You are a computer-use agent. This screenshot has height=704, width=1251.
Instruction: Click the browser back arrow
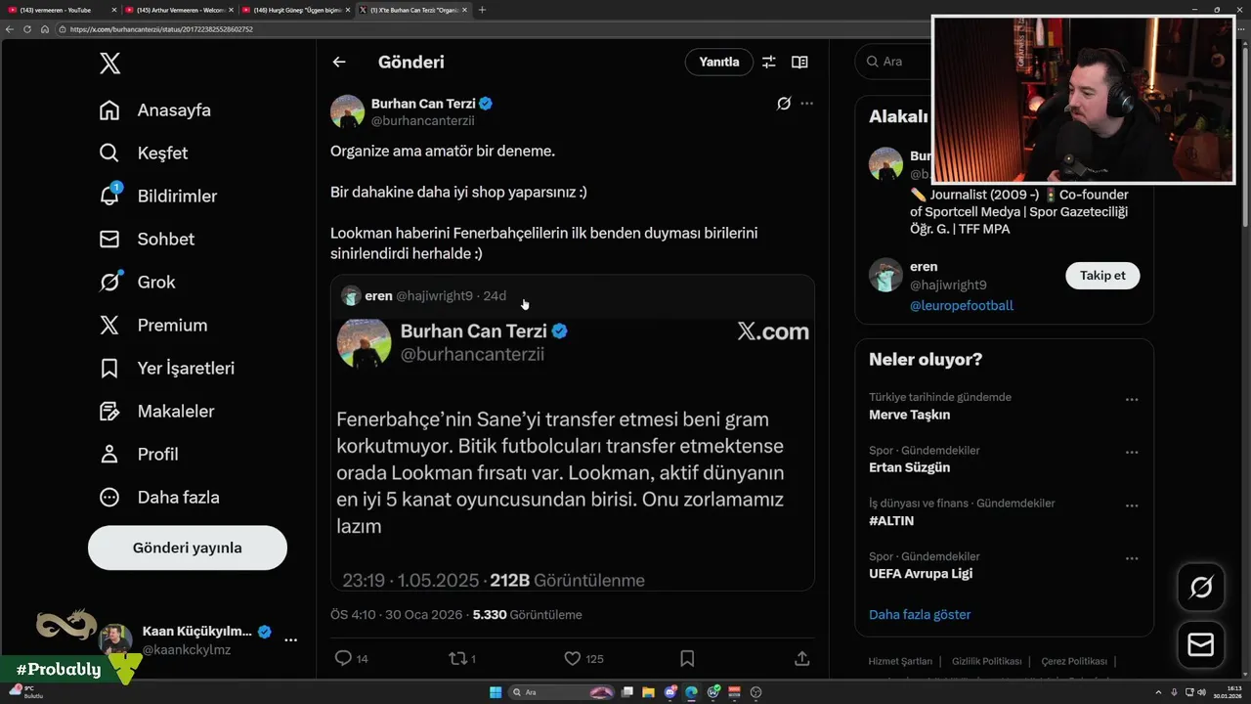pos(10,29)
